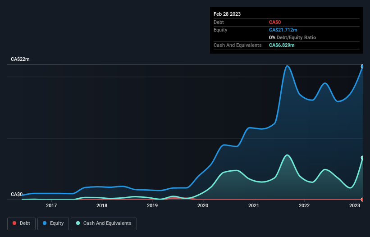370x237 pixels.
Task: Click the 2020 x-axis label
Action: click(x=203, y=205)
